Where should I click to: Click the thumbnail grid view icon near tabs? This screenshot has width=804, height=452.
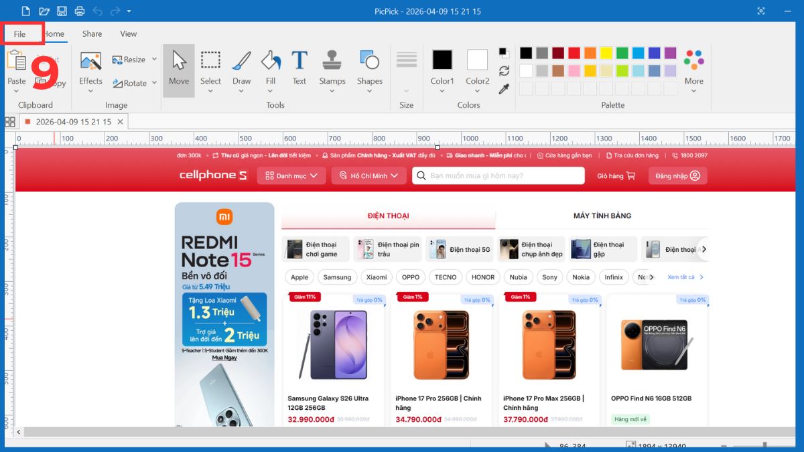pos(10,122)
